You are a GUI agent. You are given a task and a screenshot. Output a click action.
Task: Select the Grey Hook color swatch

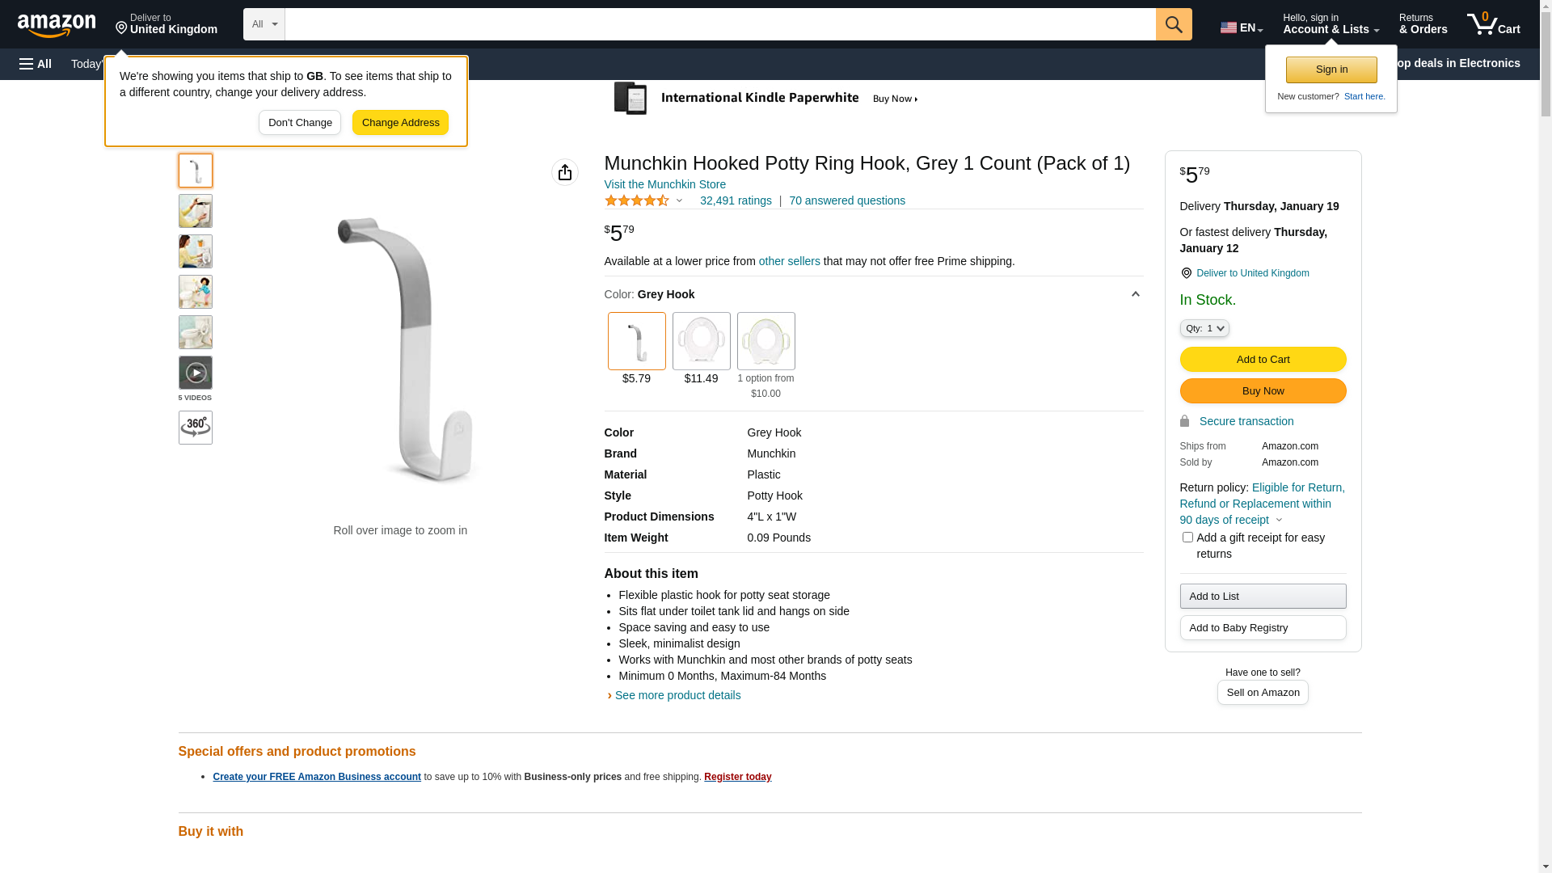tap(637, 341)
